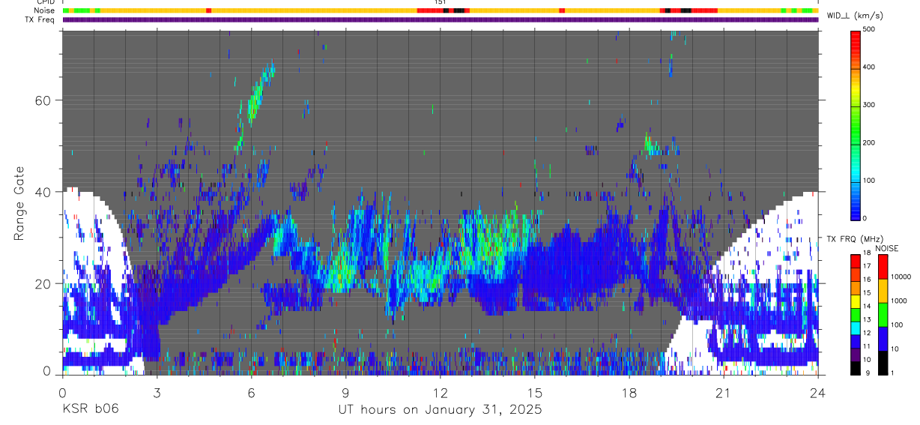The width and height of the screenshot is (920, 425).
Task: Pick the black 1–10 swatch in NOISE legend
Action: [x=883, y=363]
